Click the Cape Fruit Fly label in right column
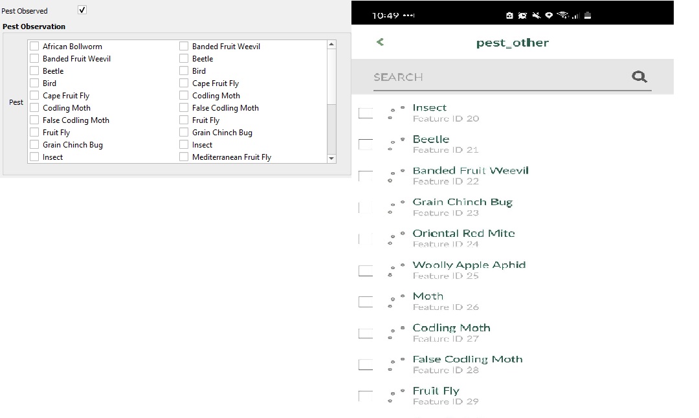Screen dimensions: 699x418 tap(216, 83)
